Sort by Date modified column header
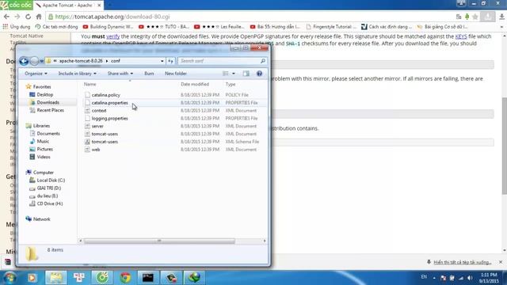Viewport: 507px width, 285px height. click(x=195, y=84)
